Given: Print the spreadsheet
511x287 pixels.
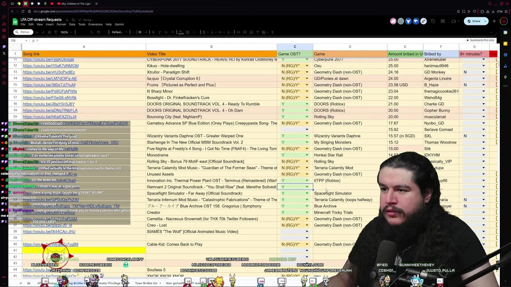Looking at the screenshot, I should (50, 32).
